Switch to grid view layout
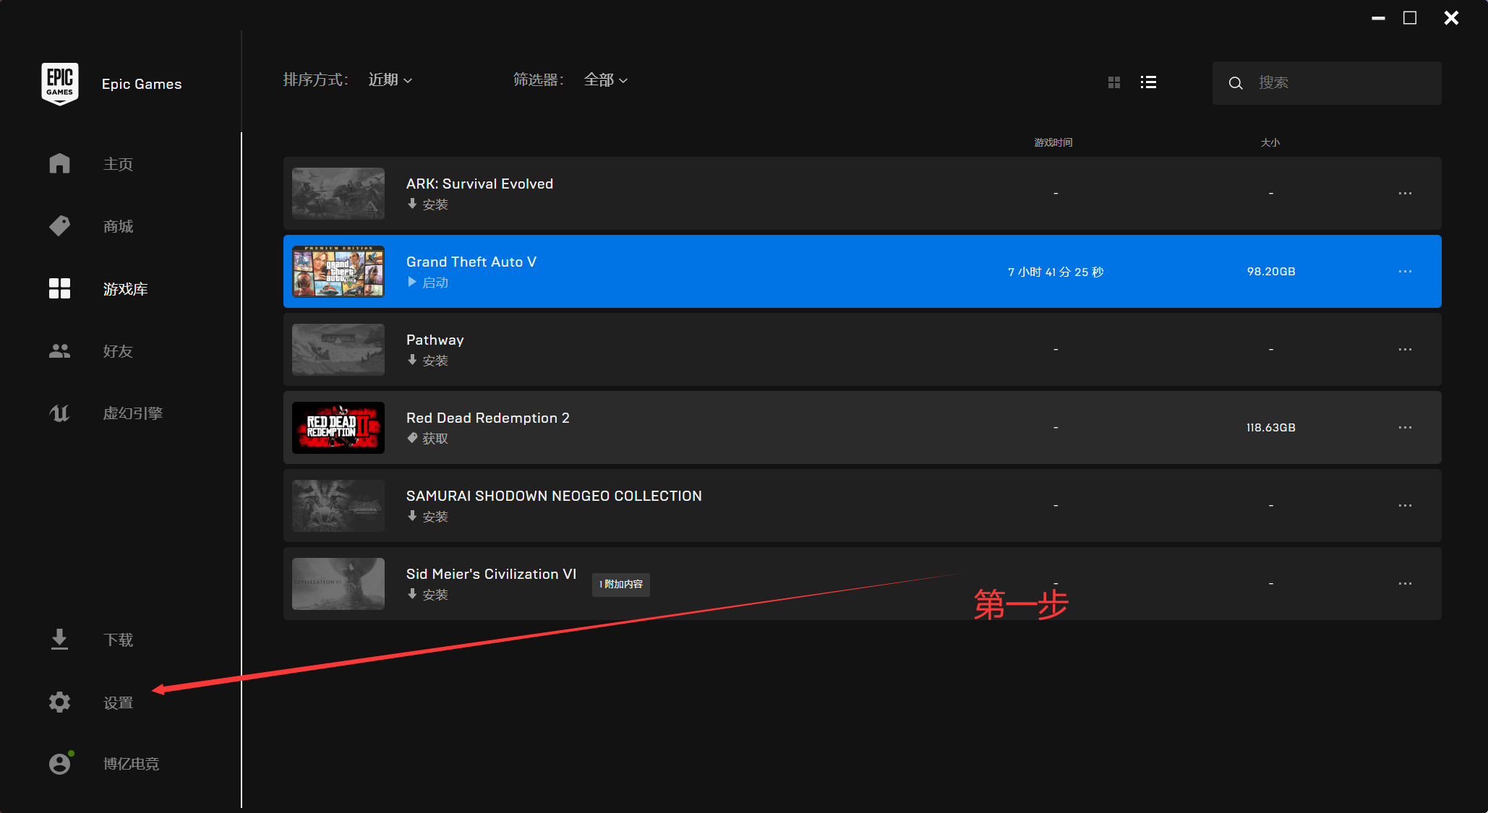Screen dimensions: 1488x813 1113,80
